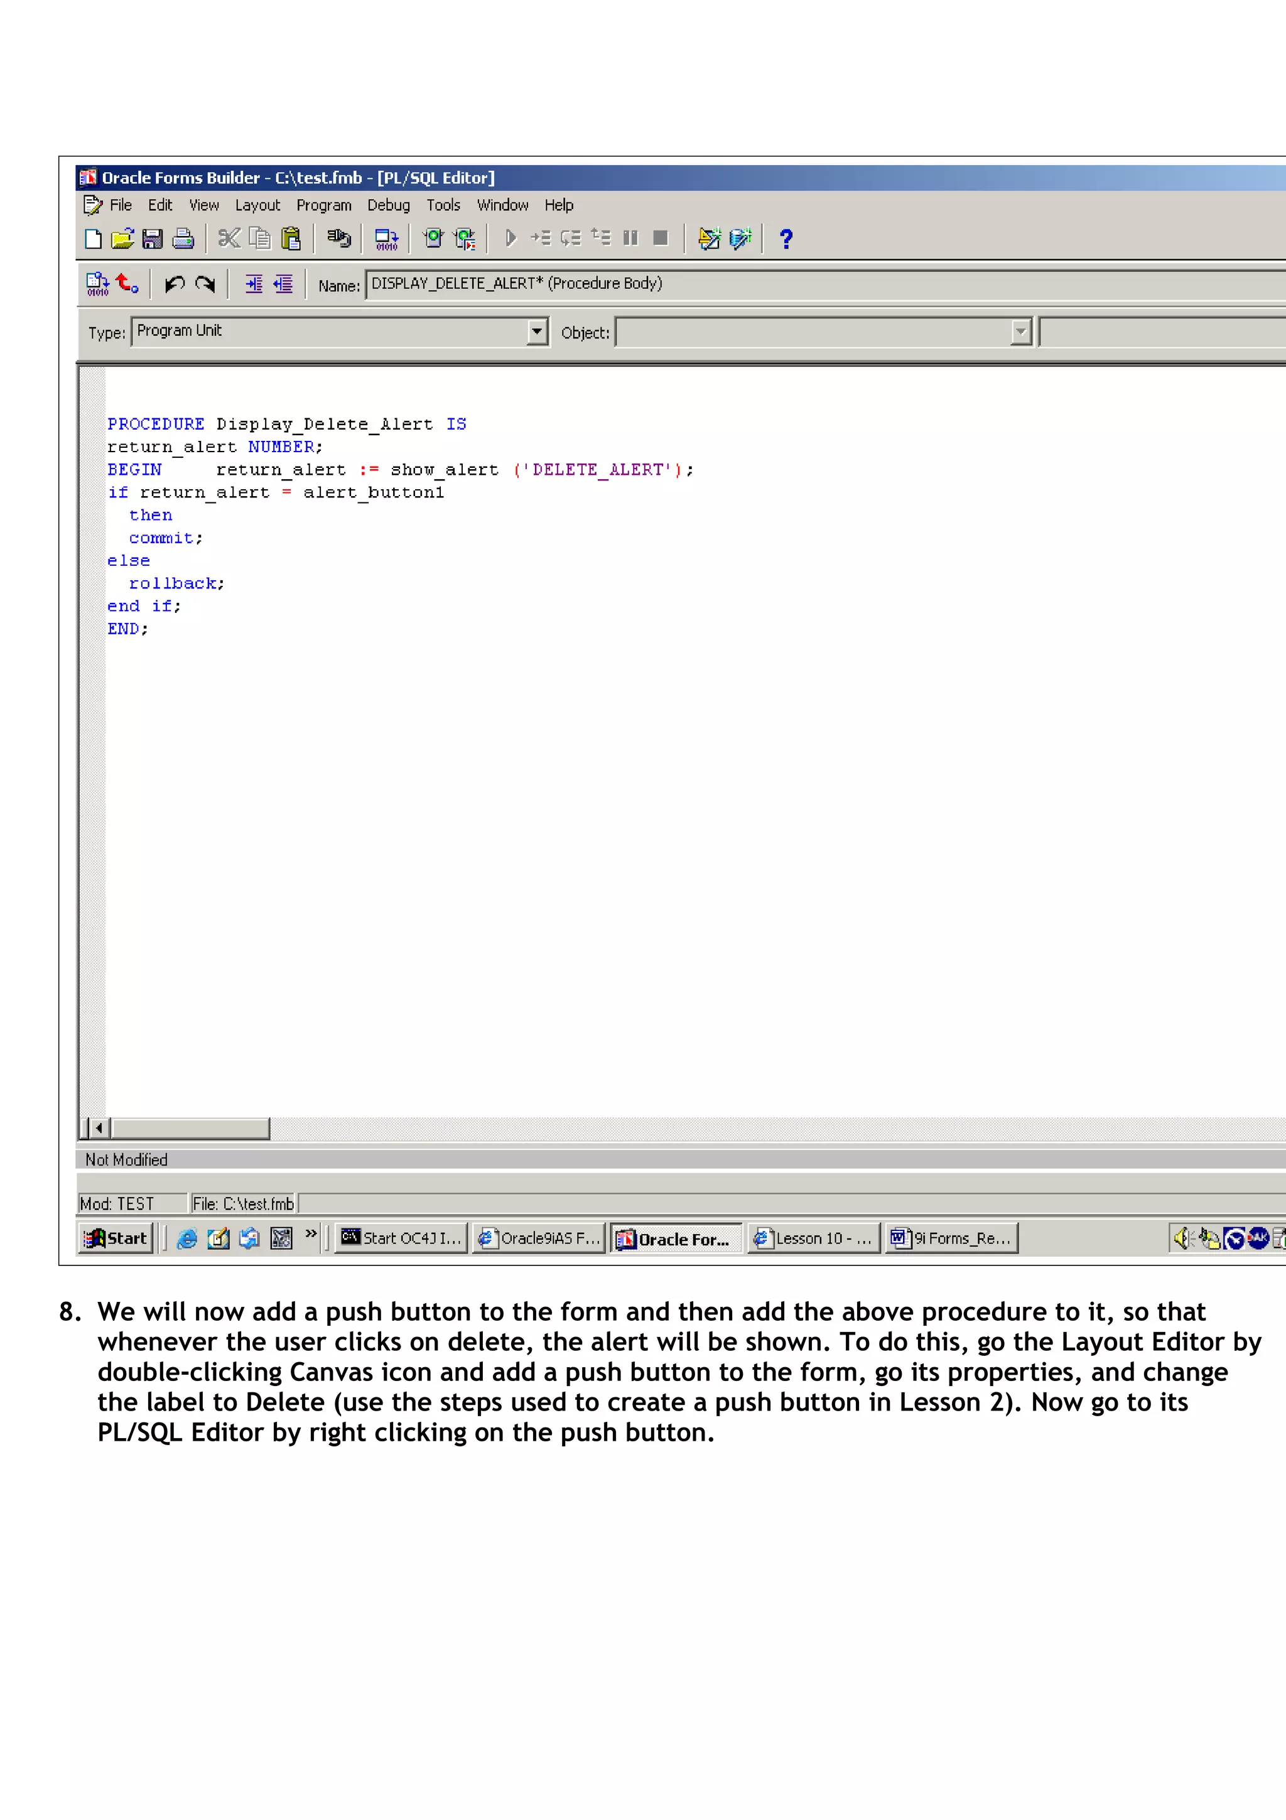The image size is (1286, 1820).
Task: Click the Pause debug icon
Action: coord(630,238)
